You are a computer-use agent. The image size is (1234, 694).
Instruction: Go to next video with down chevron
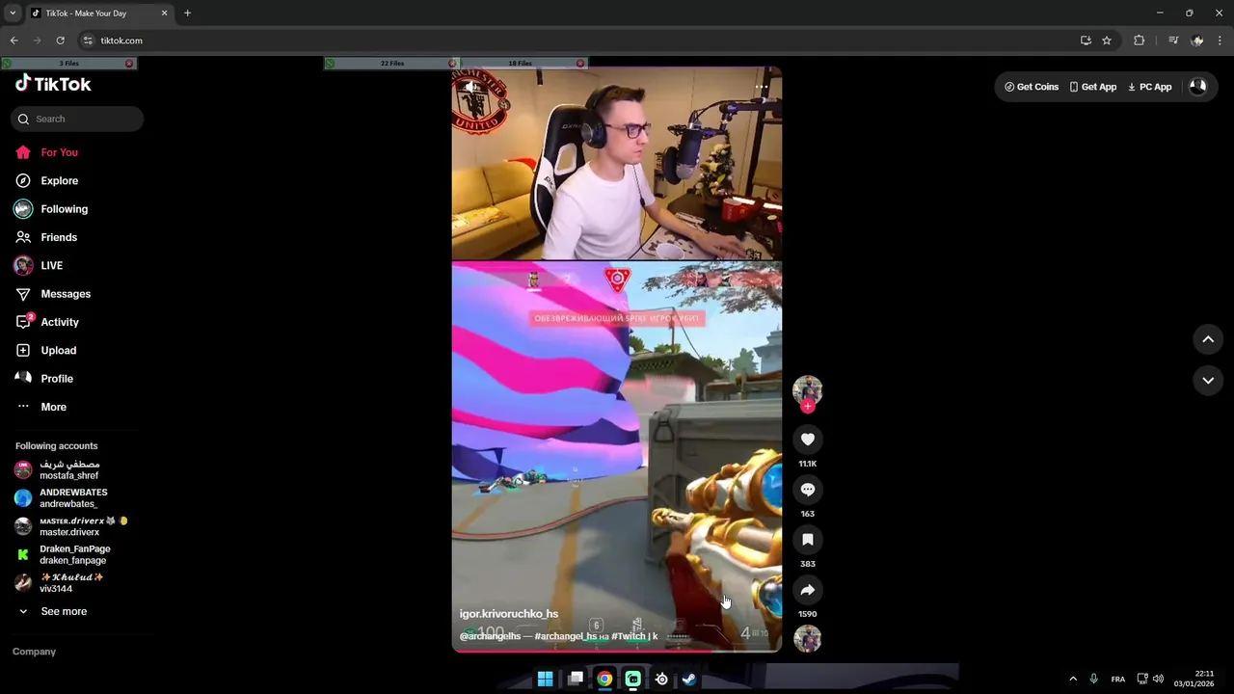[1208, 381]
